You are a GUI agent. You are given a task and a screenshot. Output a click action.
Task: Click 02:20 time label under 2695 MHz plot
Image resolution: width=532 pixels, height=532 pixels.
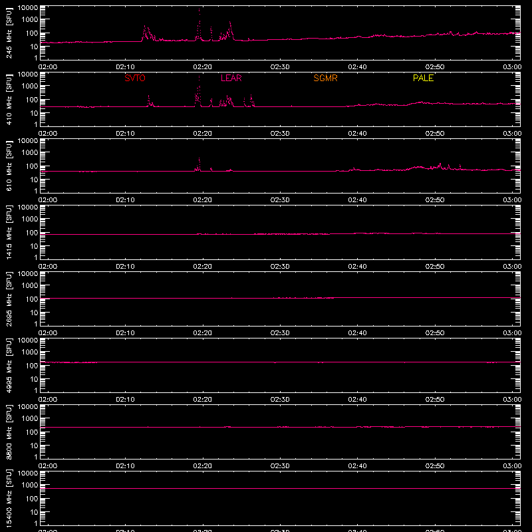[203, 333]
